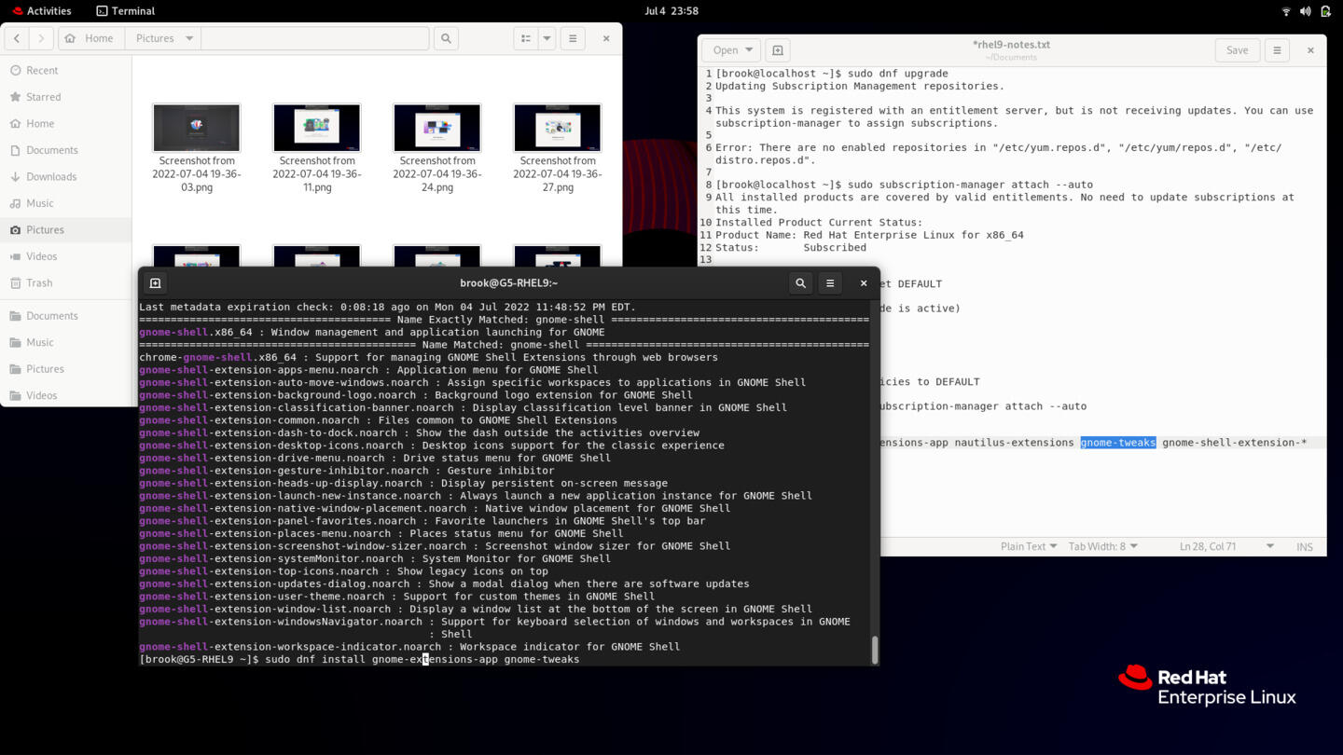Select Screenshot 19-36-27.png thumbnail

click(x=558, y=128)
